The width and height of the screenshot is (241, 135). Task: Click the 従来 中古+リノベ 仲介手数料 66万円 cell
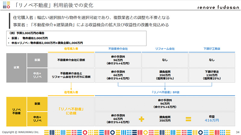tap(118, 75)
